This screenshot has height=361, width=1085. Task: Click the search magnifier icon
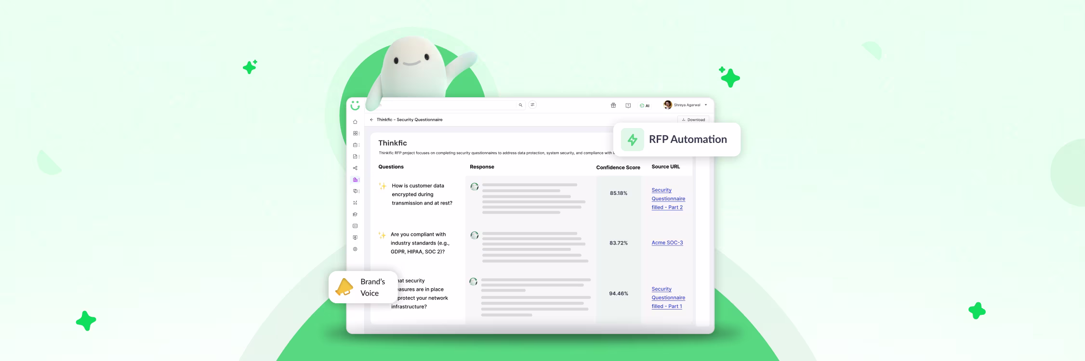520,105
